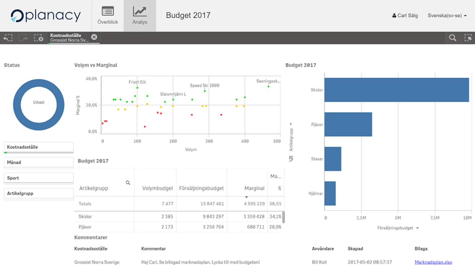The width and height of the screenshot is (475, 271).
Task: Switch to the Analys tab
Action: [140, 16]
